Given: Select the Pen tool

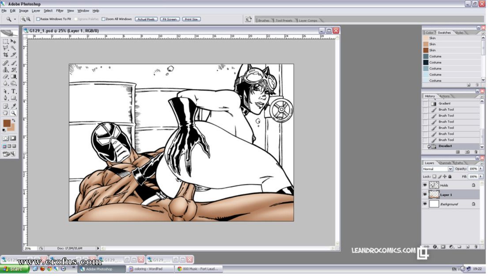Looking at the screenshot, I should tap(6, 98).
